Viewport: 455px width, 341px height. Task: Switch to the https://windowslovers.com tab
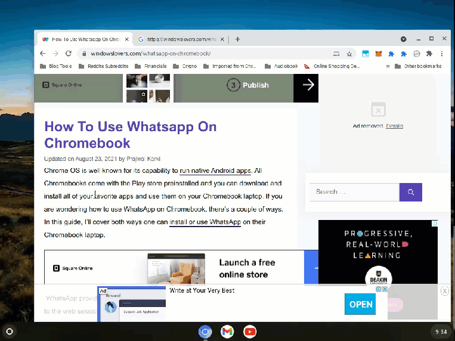coord(181,39)
